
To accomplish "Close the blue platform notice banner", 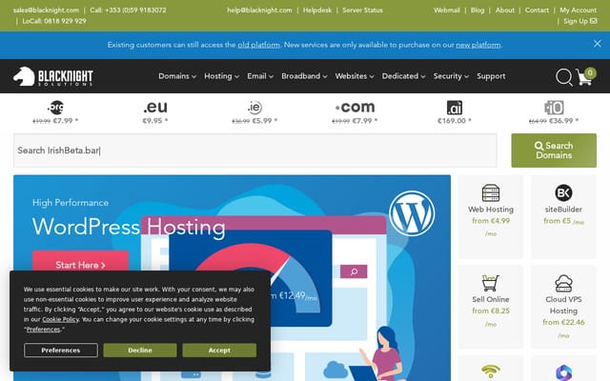I will tap(598, 44).
